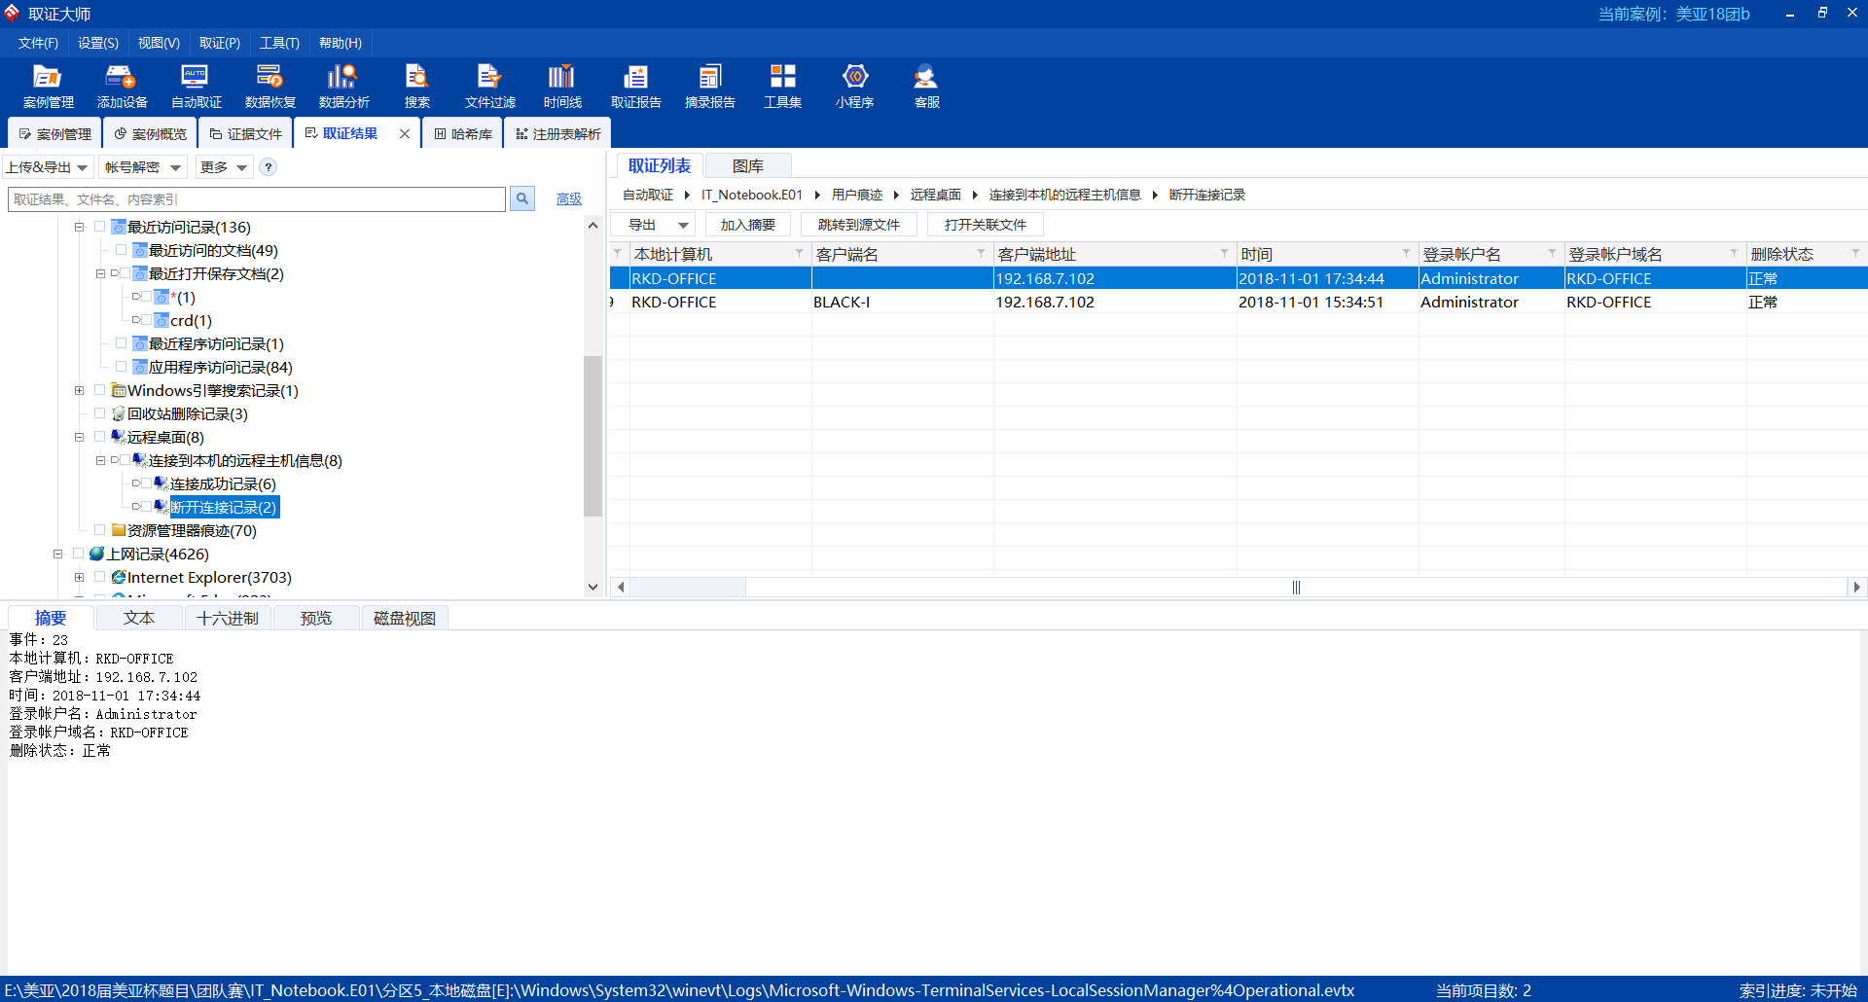Check the Windows引擎搜索记录(1) checkbox

point(99,390)
